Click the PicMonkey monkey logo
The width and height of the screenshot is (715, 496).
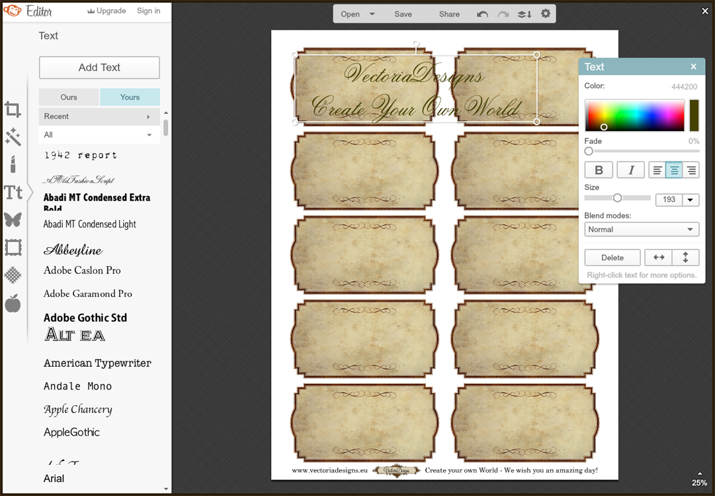click(13, 10)
